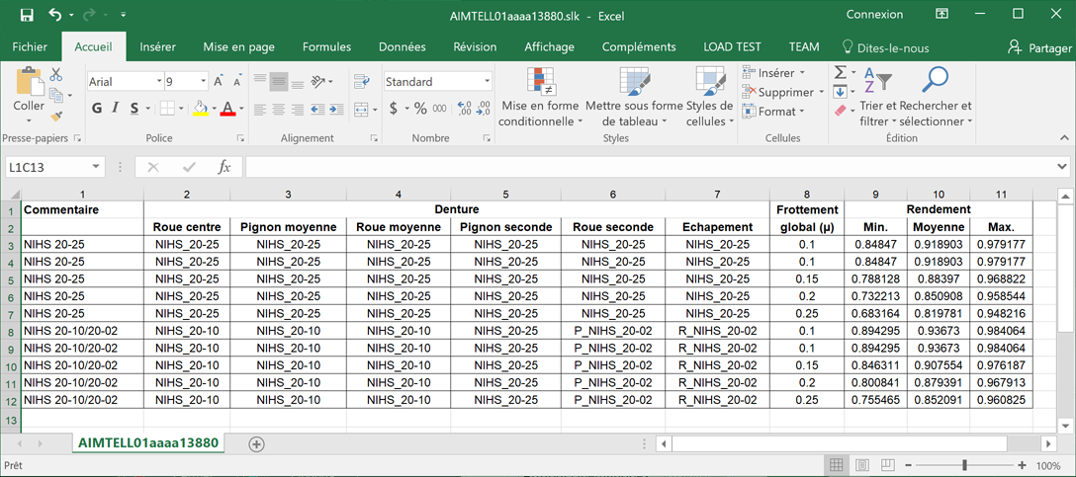
Task: Open the number format dropdown showing Standard
Action: [488, 82]
